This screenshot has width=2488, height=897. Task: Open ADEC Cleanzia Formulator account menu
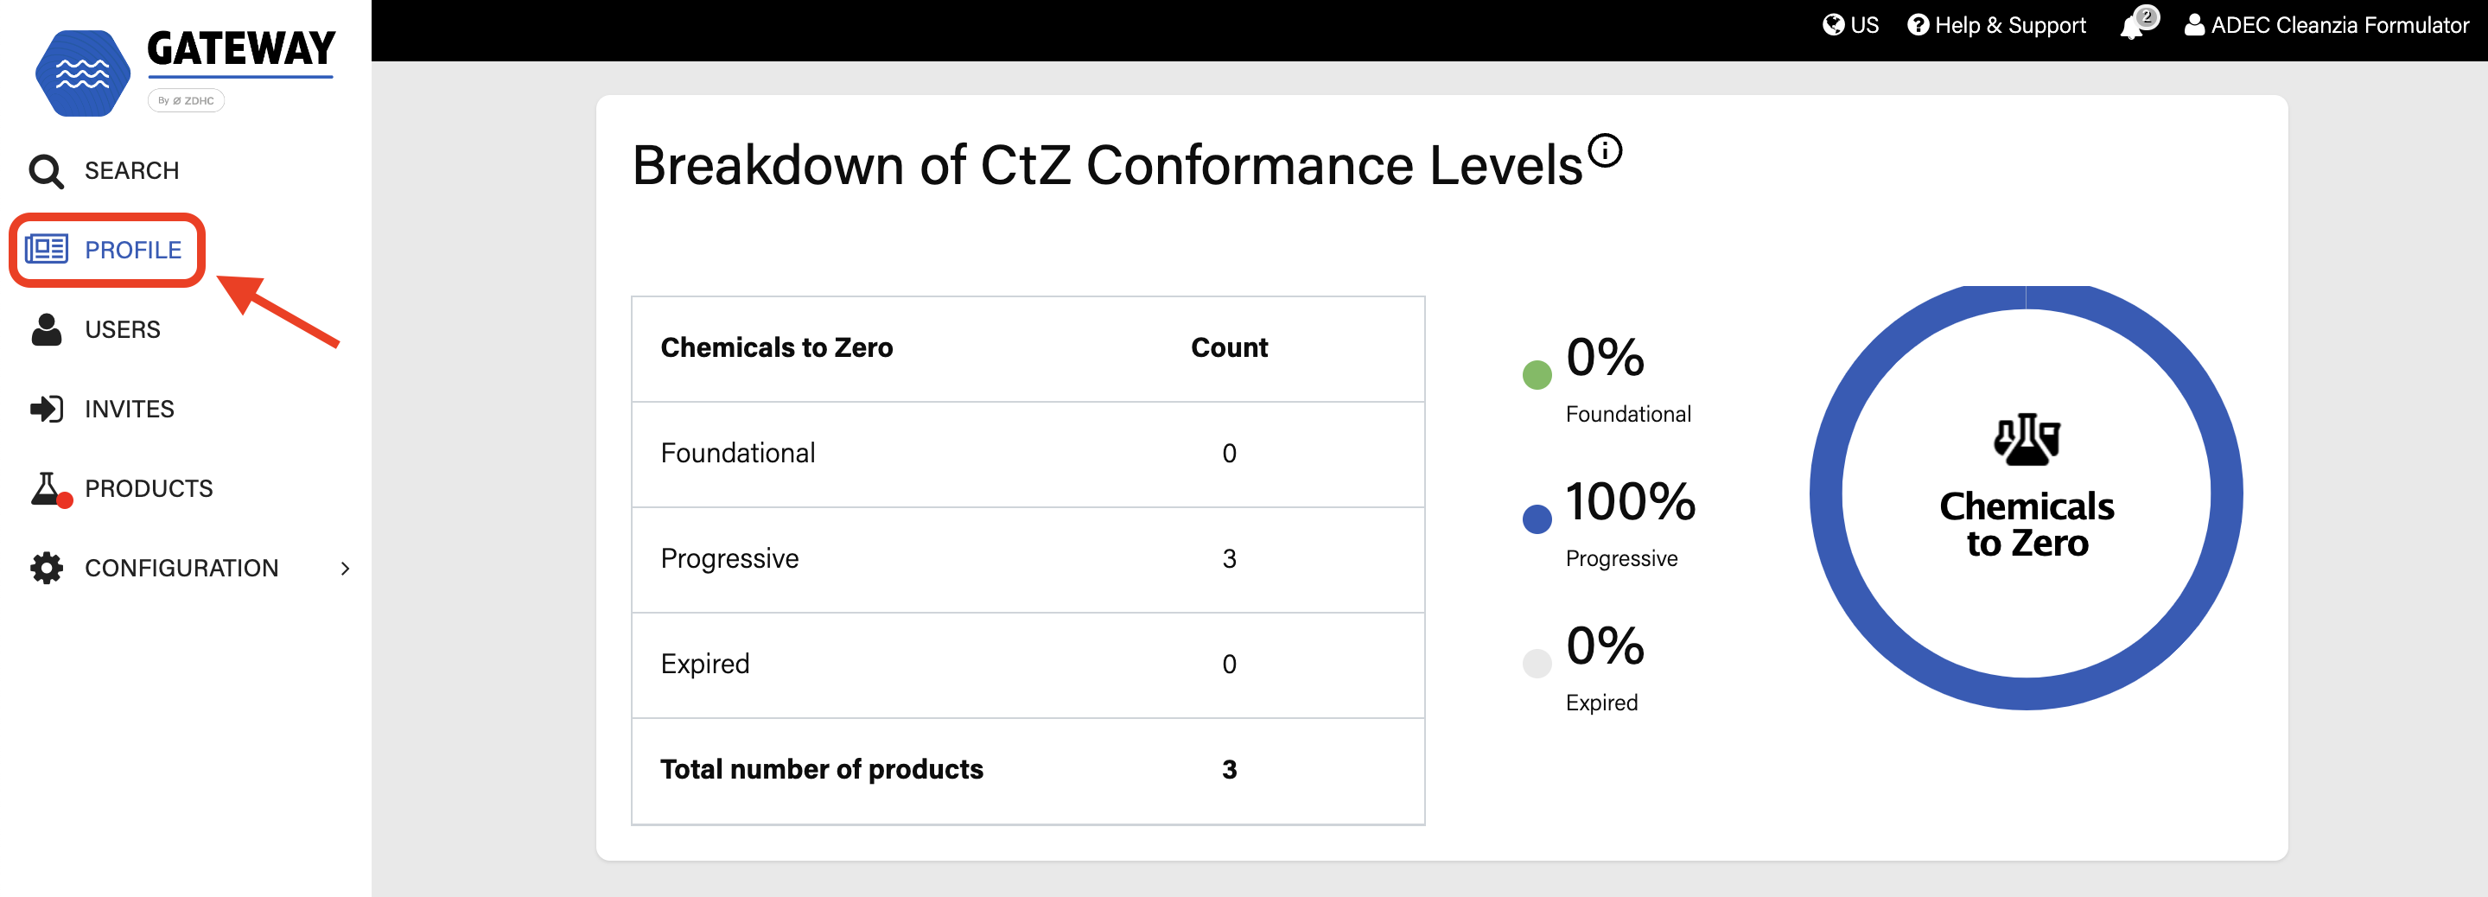(2325, 25)
